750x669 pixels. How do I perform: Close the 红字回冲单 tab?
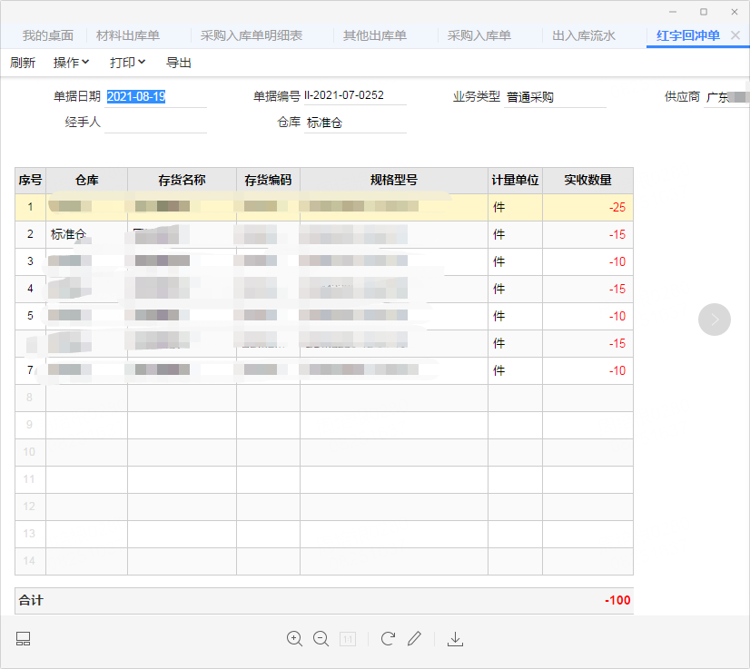pyautogui.click(x=735, y=35)
